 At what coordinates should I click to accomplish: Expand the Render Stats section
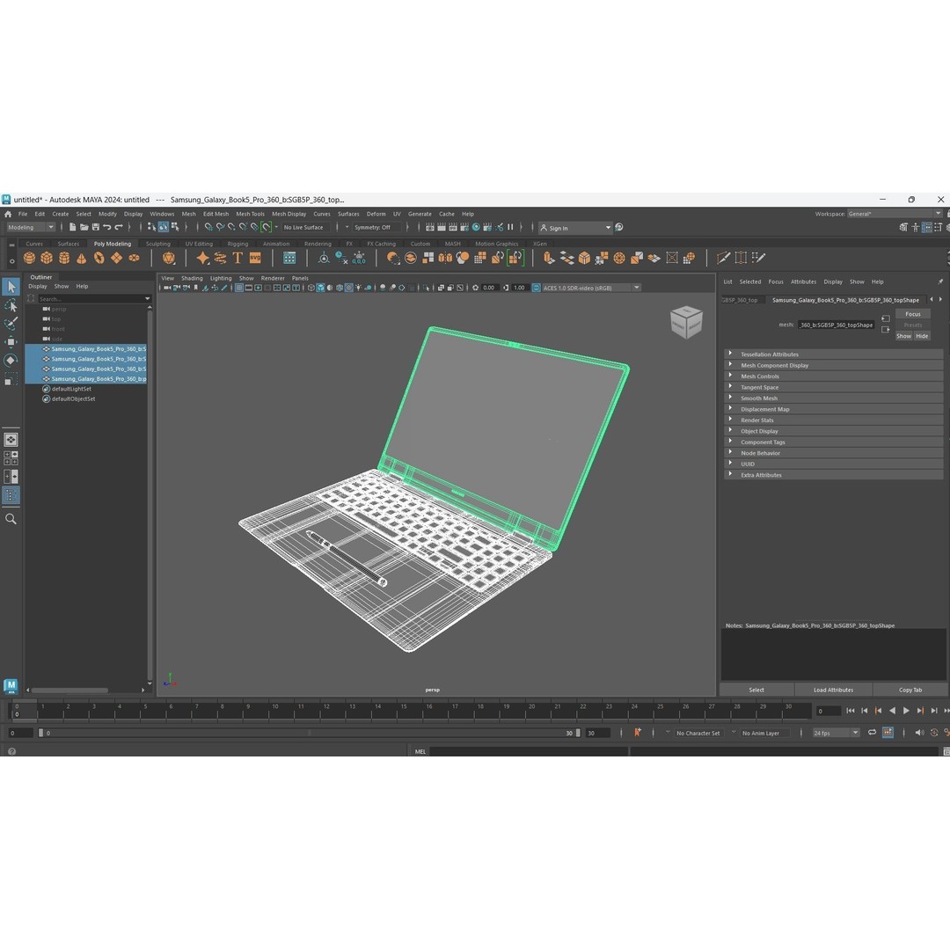[834, 420]
